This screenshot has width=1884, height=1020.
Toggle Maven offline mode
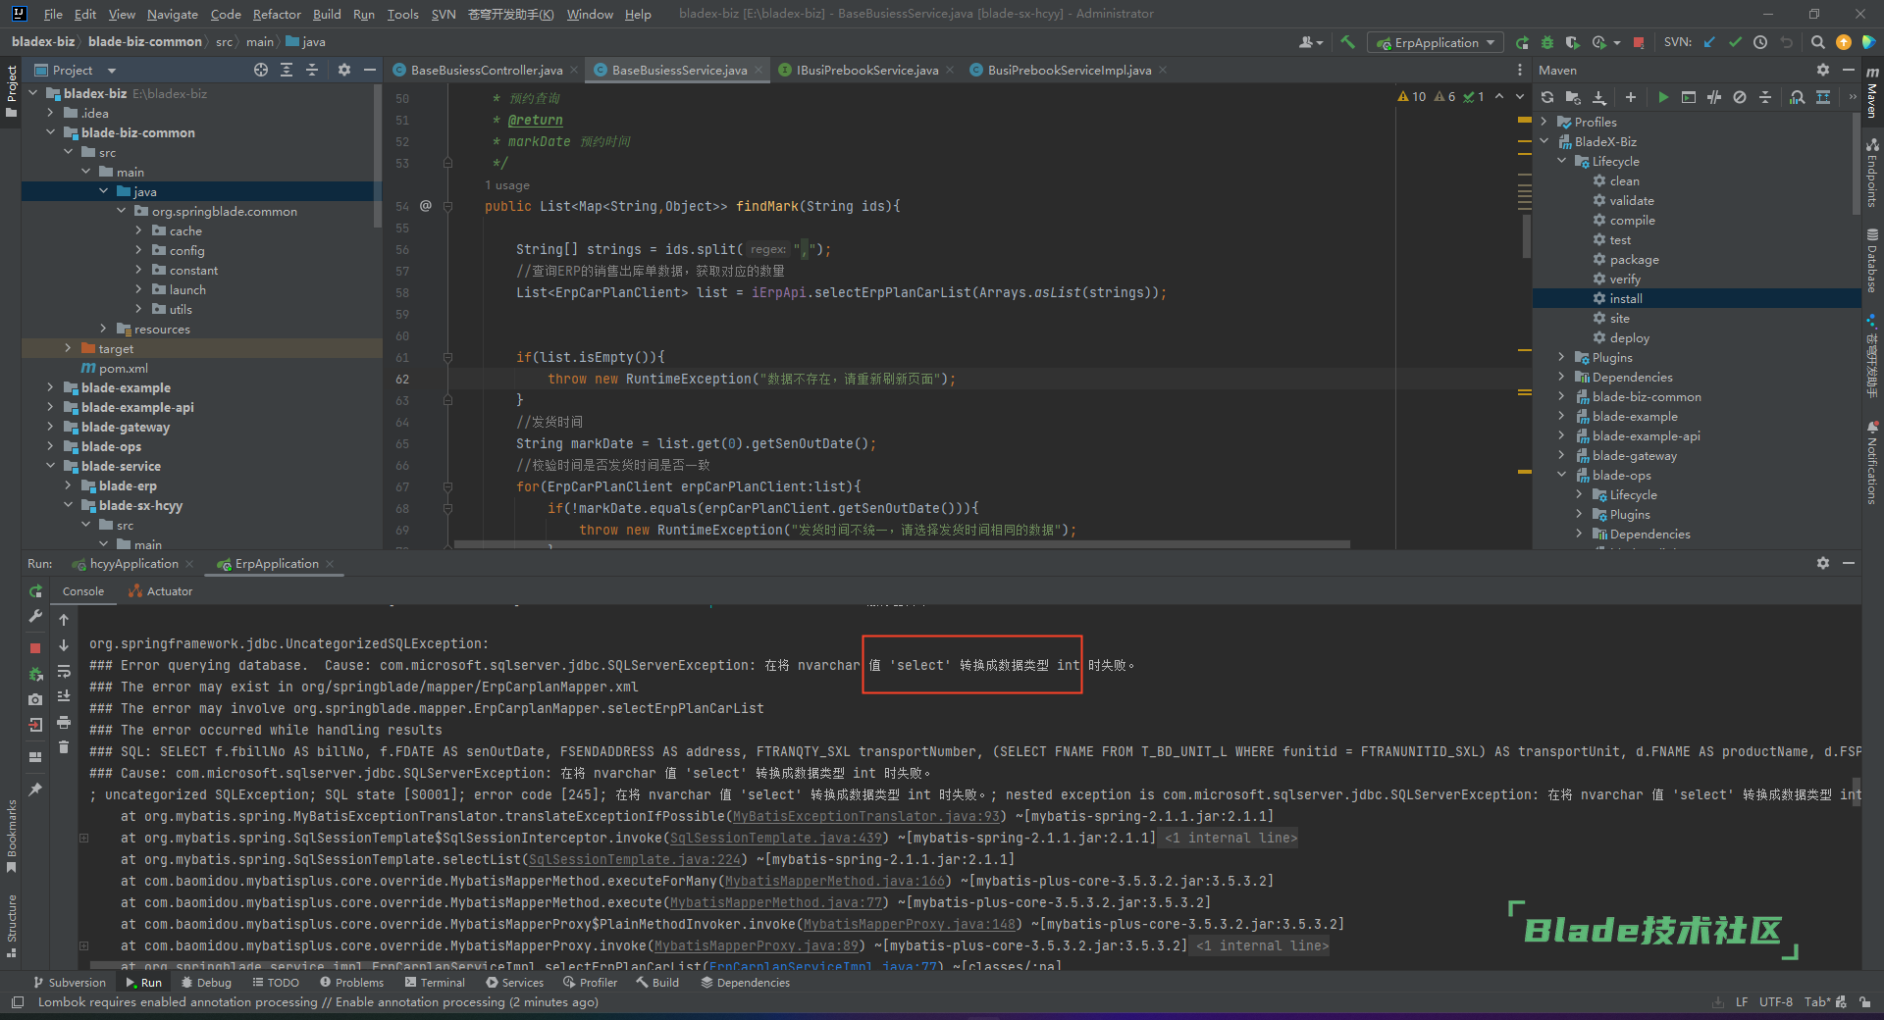(1714, 97)
